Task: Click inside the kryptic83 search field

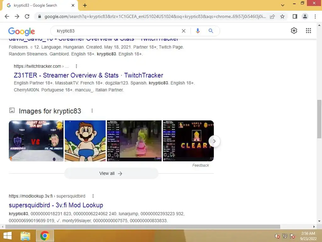Action: tap(117, 31)
